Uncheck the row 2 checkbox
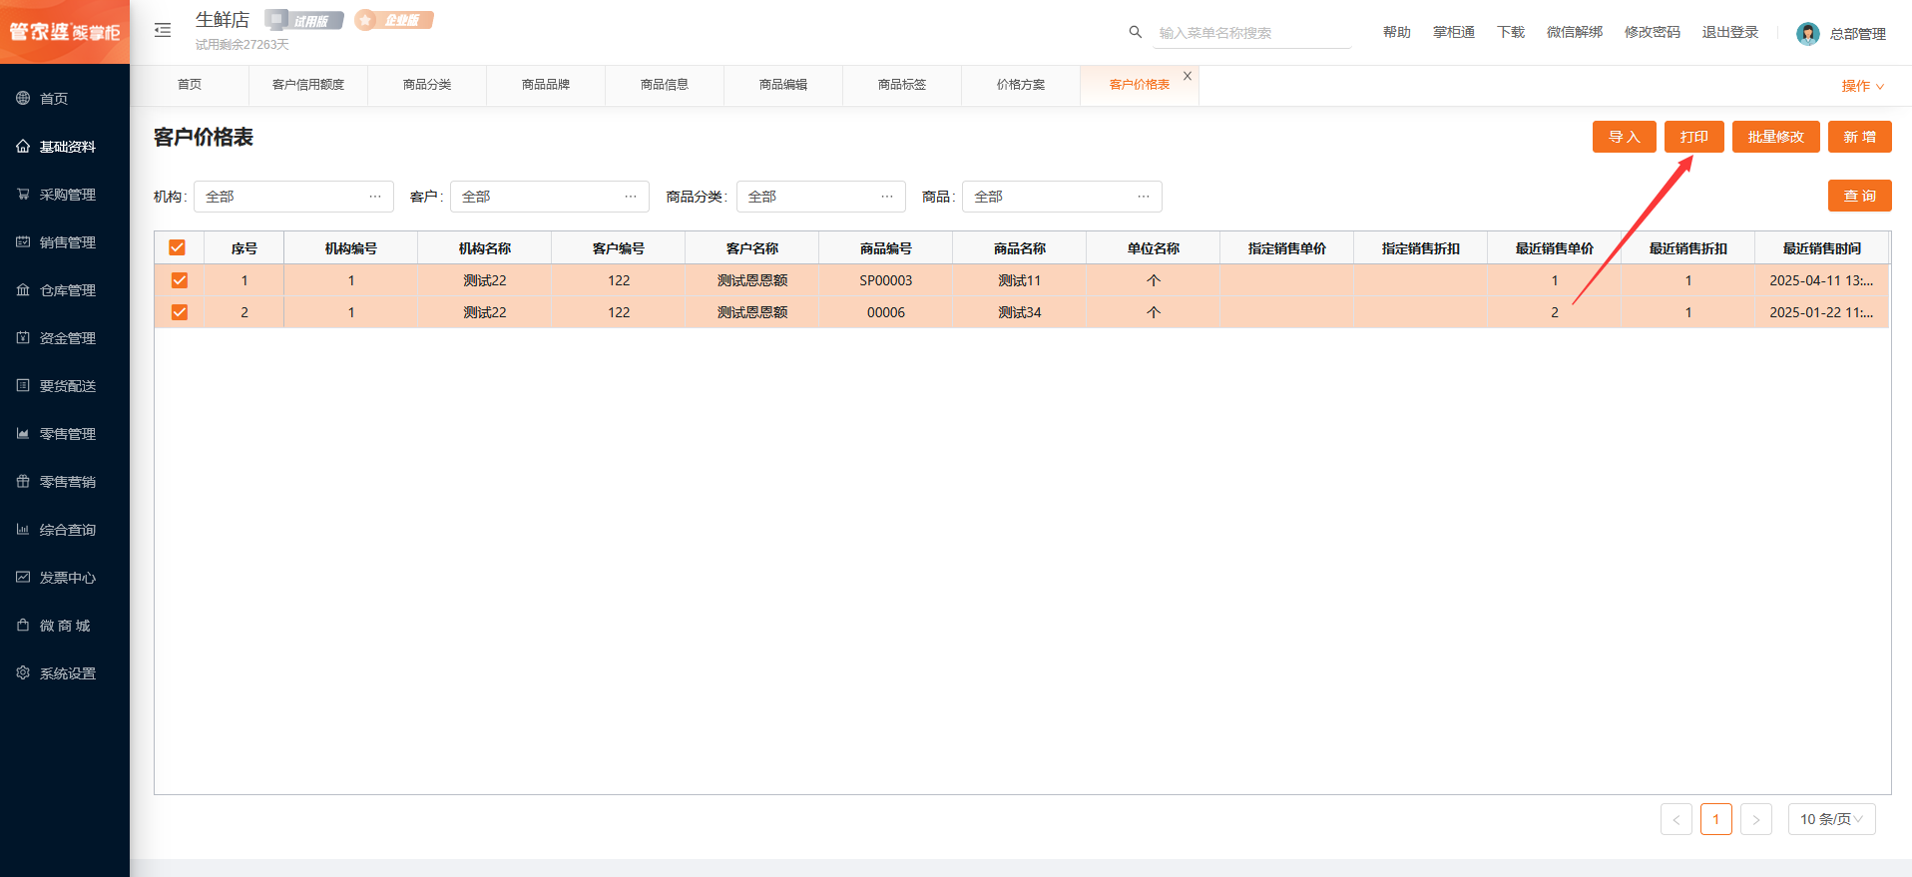The width and height of the screenshot is (1912, 877). 180,312
